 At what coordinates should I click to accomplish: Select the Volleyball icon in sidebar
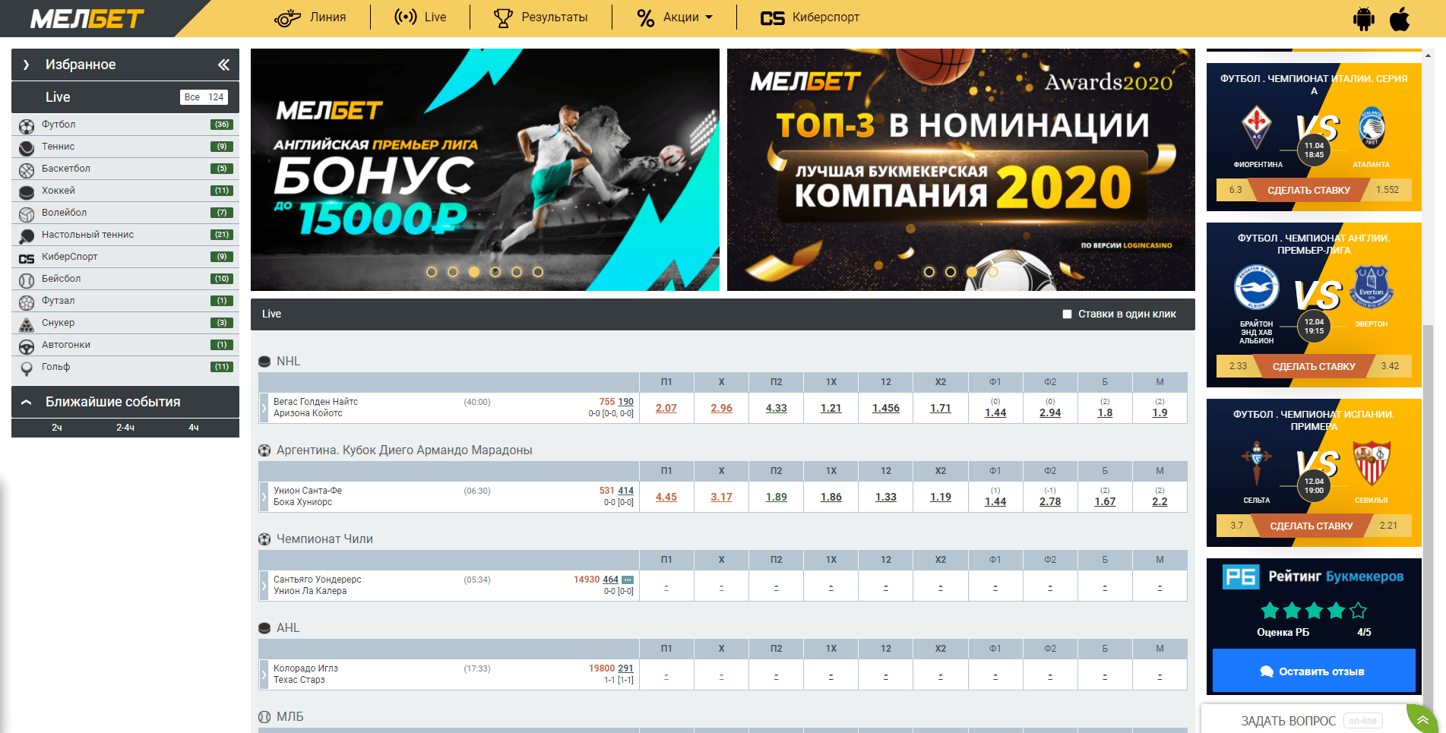coord(27,213)
